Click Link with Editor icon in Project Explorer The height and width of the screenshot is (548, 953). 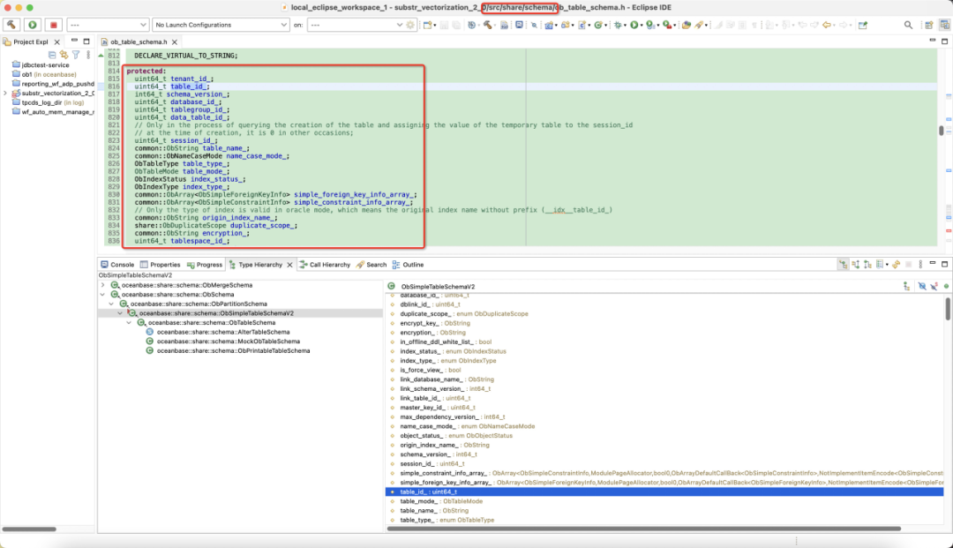tap(64, 55)
